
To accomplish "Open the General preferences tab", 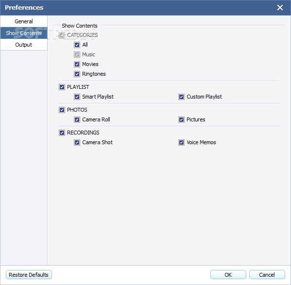I will click(24, 21).
